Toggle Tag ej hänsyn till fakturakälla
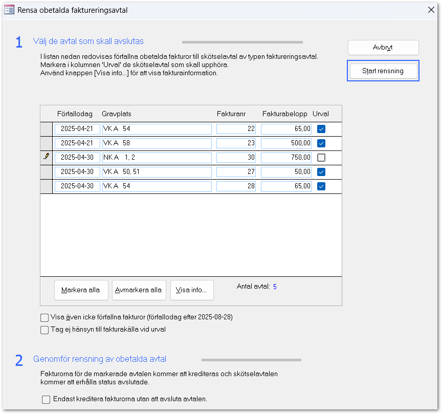The height and width of the screenshot is (414, 442). coord(45,330)
